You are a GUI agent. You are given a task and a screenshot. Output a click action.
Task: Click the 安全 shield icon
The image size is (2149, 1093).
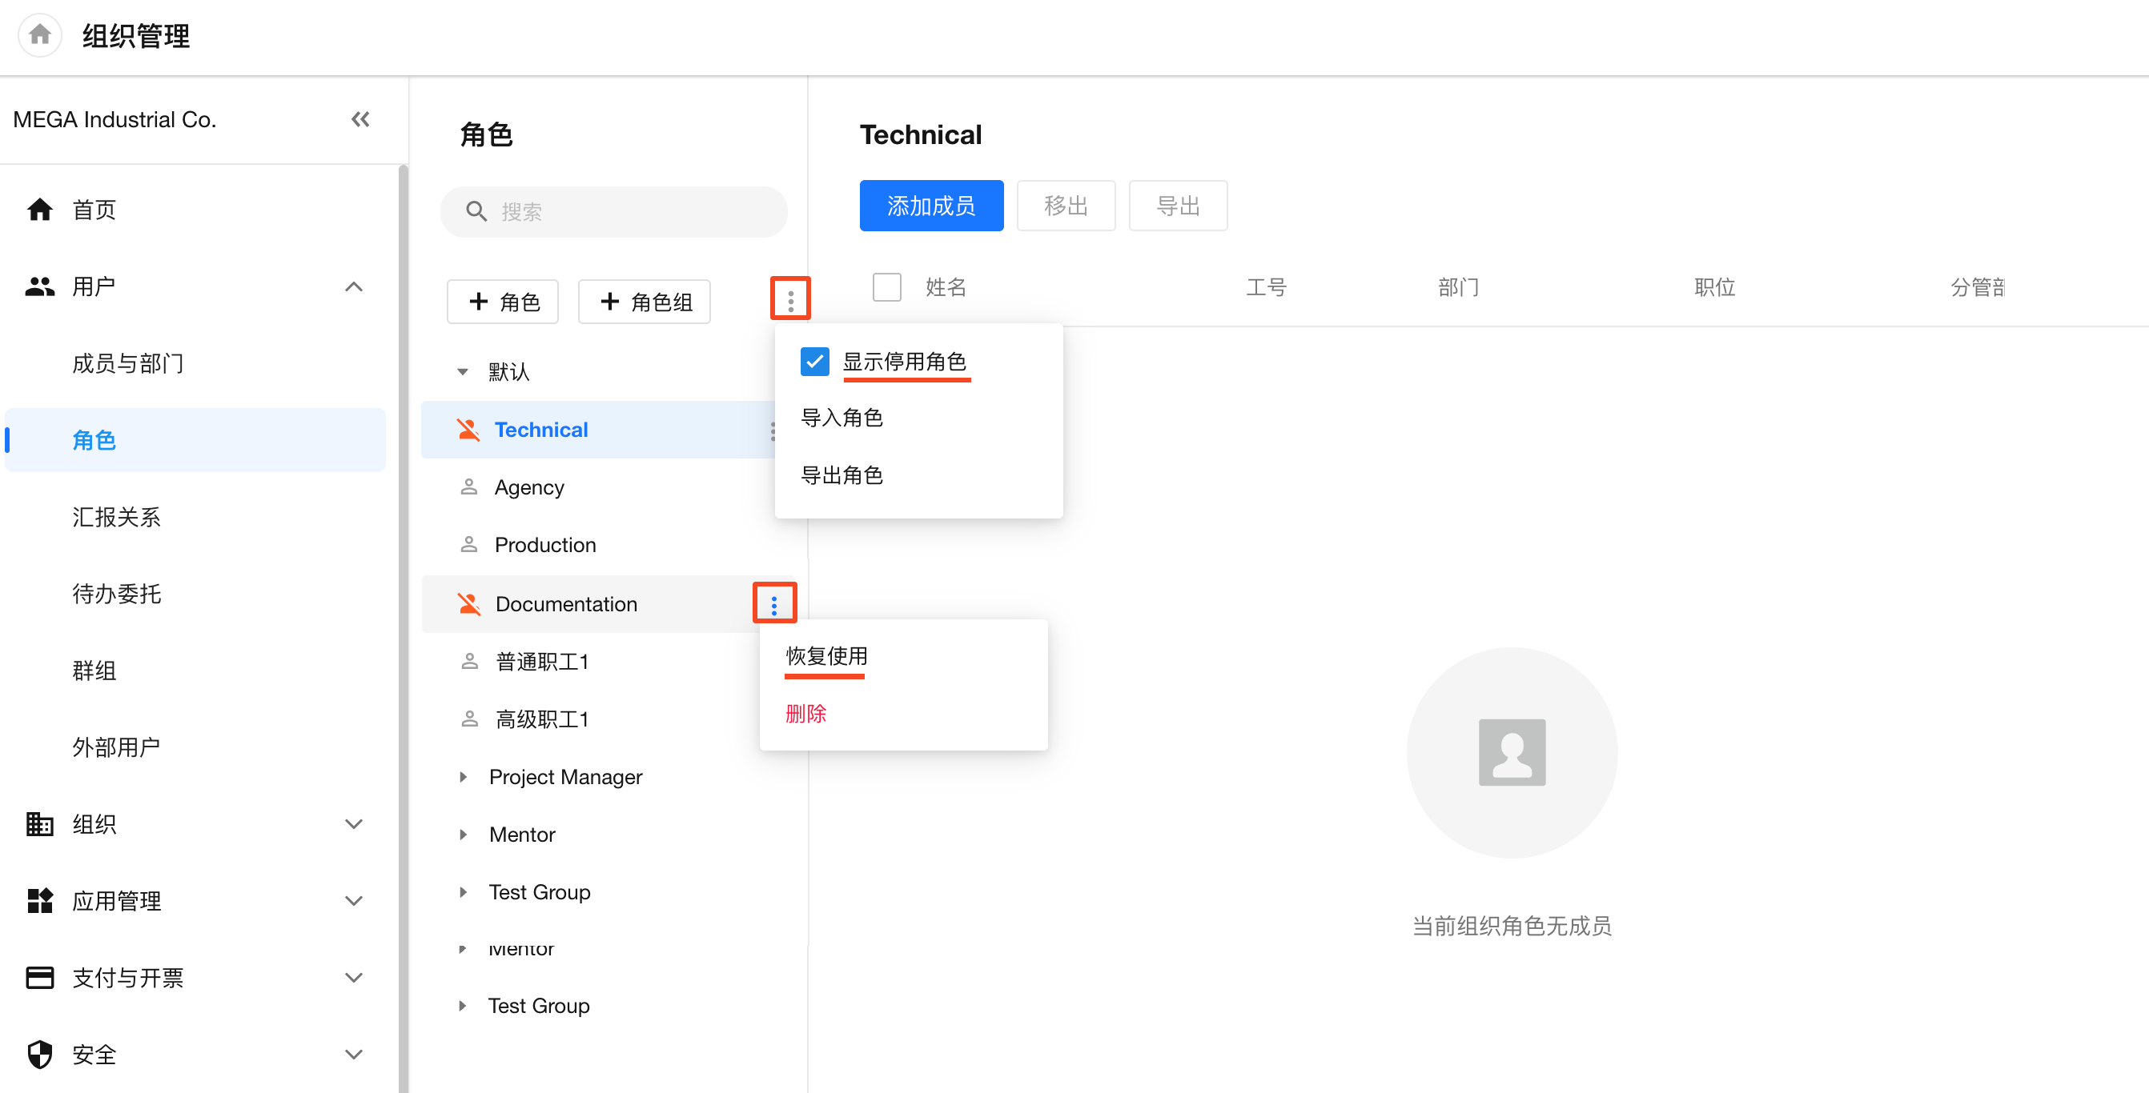(x=39, y=1055)
